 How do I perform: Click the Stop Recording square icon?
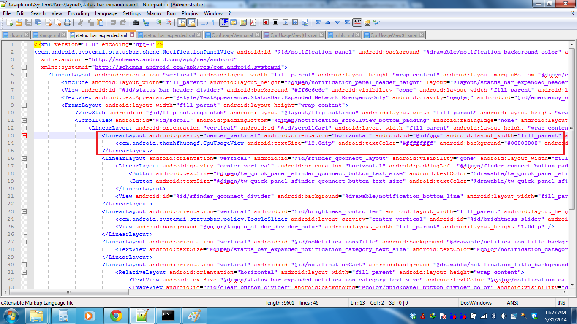point(275,22)
